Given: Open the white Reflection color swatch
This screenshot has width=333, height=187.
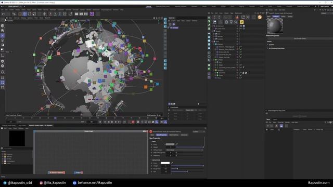Looking at the screenshot, I should (165, 163).
